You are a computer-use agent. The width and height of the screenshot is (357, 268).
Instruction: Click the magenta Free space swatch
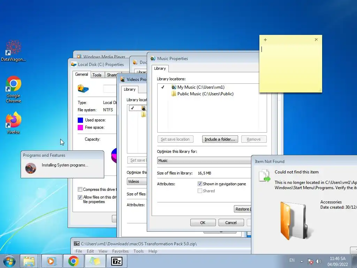point(81,127)
